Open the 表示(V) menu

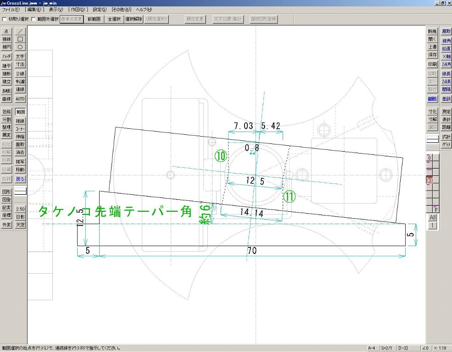(x=56, y=10)
